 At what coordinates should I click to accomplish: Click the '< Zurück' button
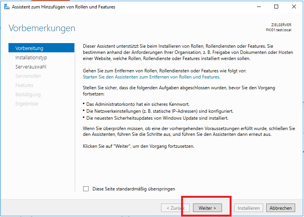tap(175, 208)
